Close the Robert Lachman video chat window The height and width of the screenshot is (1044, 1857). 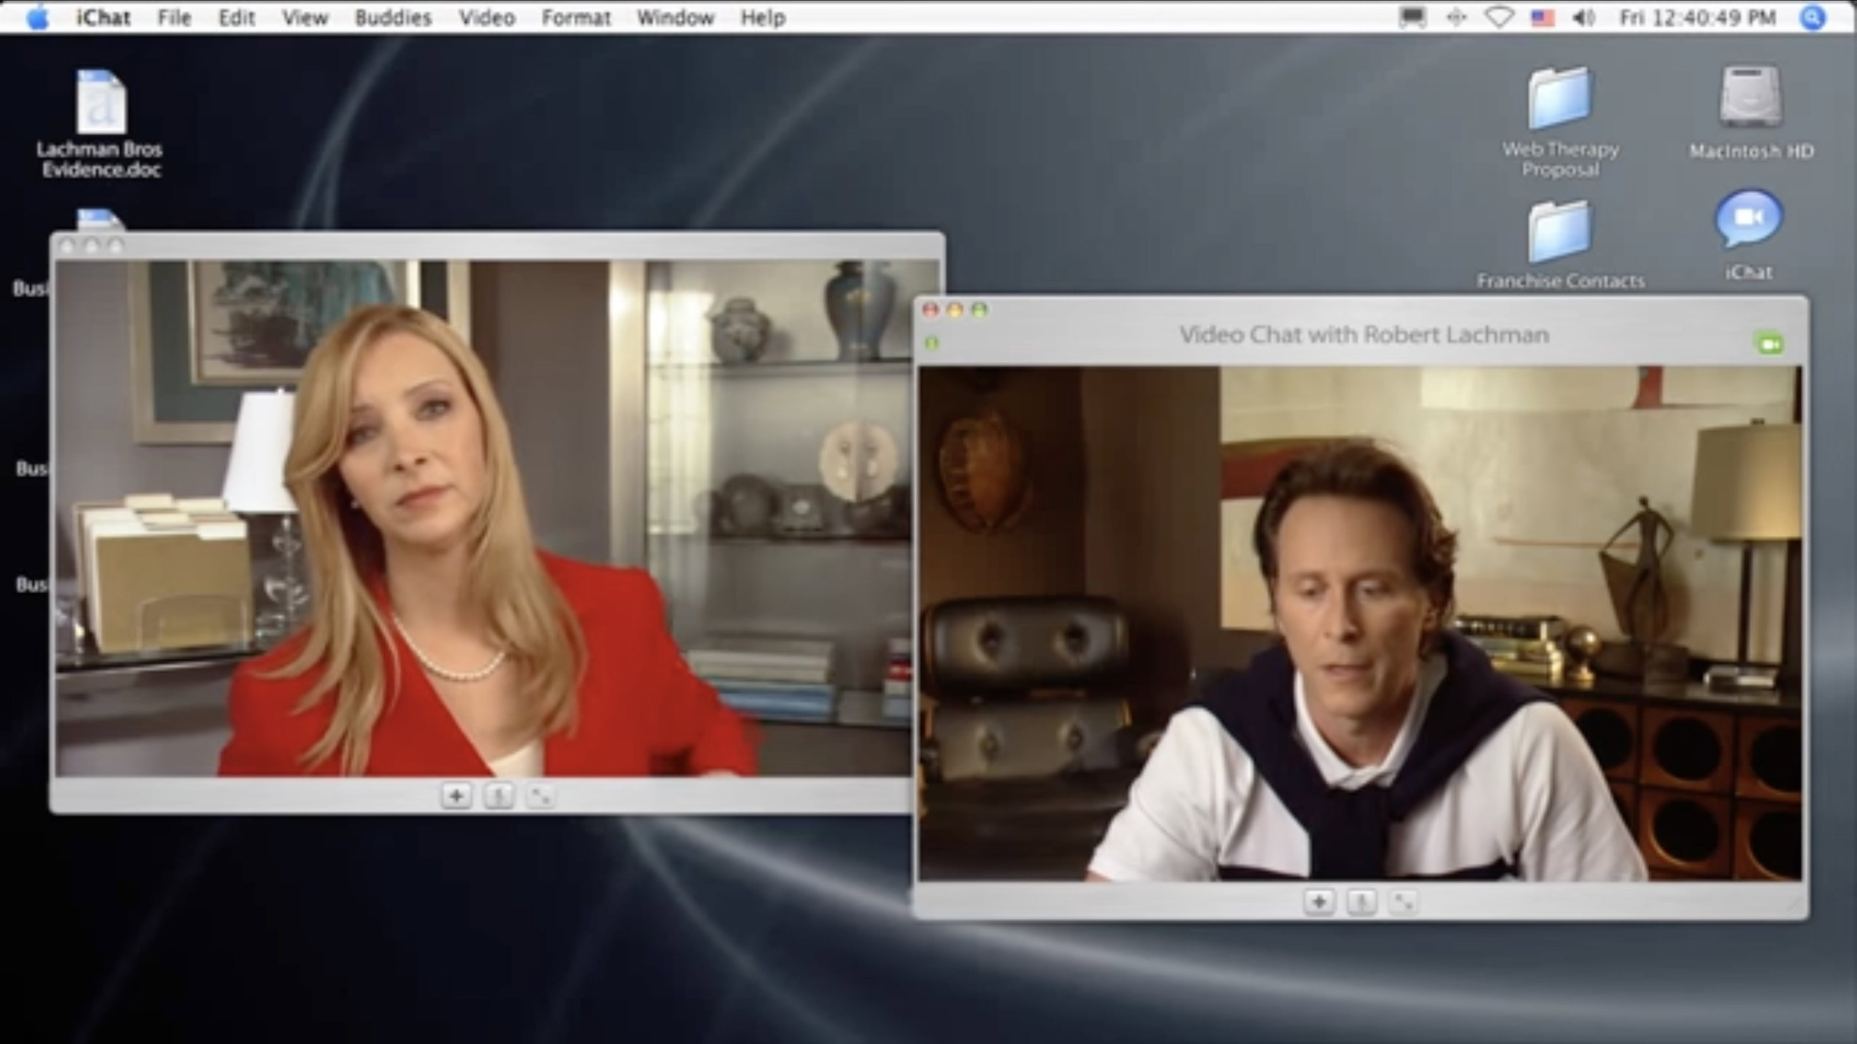[931, 310]
